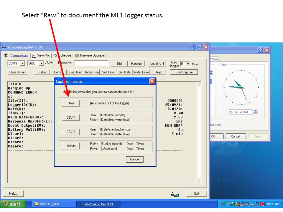
Task: Click the Dump Rain button
Action: tap(75, 72)
